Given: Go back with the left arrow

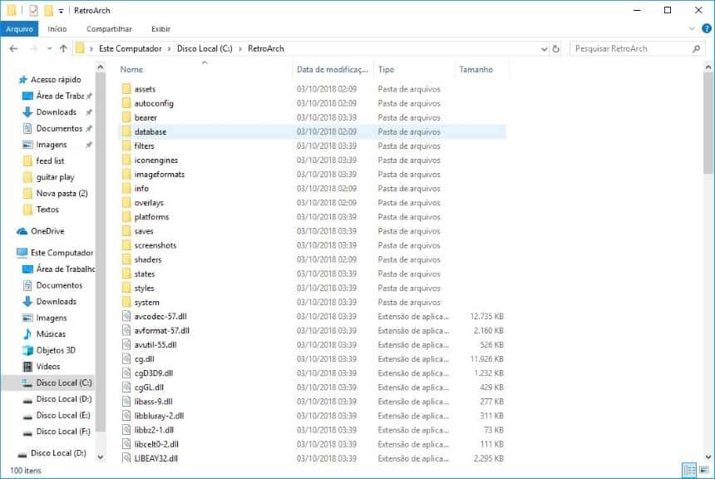Looking at the screenshot, I should coord(13,48).
